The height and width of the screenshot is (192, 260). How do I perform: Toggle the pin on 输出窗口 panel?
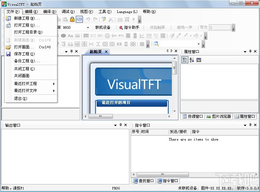[120, 125]
